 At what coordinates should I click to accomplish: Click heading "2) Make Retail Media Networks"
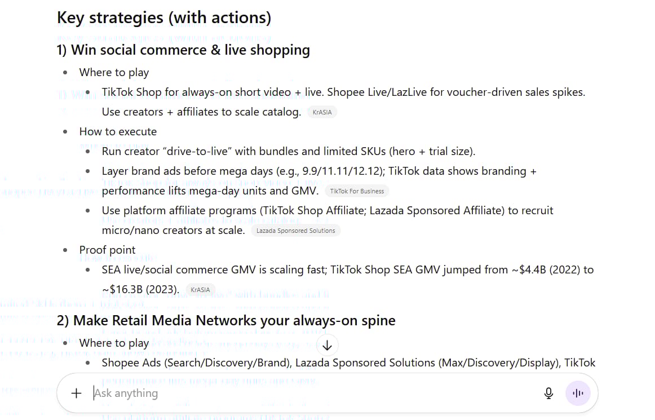226,321
